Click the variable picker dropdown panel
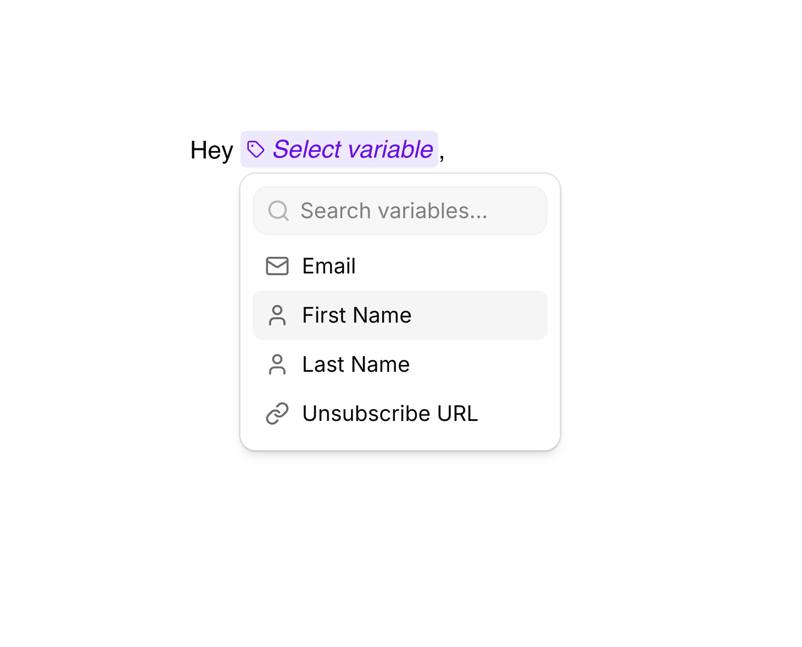Image resolution: width=802 pixels, height=647 pixels. [400, 312]
